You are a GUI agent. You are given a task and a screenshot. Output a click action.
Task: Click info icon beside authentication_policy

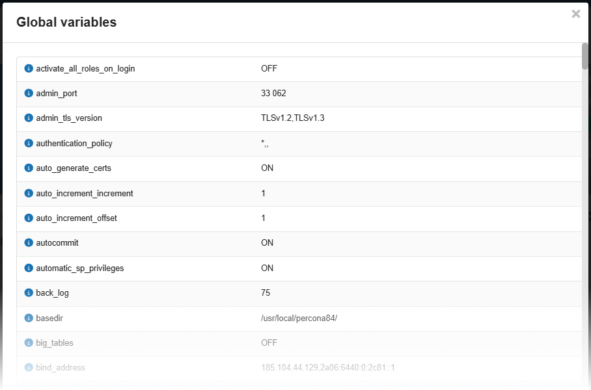pyautogui.click(x=29, y=144)
